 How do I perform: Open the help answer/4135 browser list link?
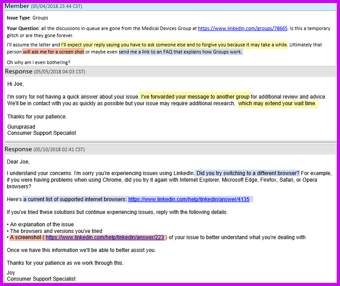(189, 199)
